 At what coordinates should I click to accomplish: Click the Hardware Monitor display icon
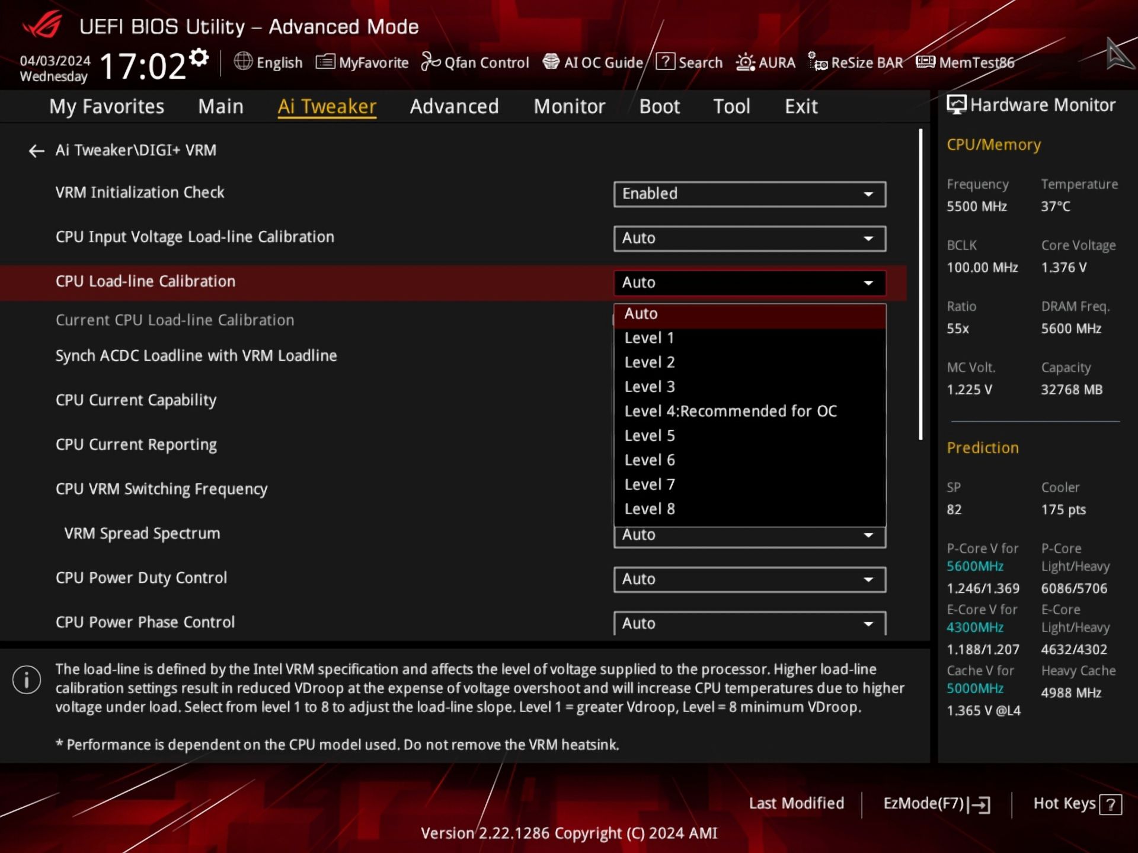(956, 105)
